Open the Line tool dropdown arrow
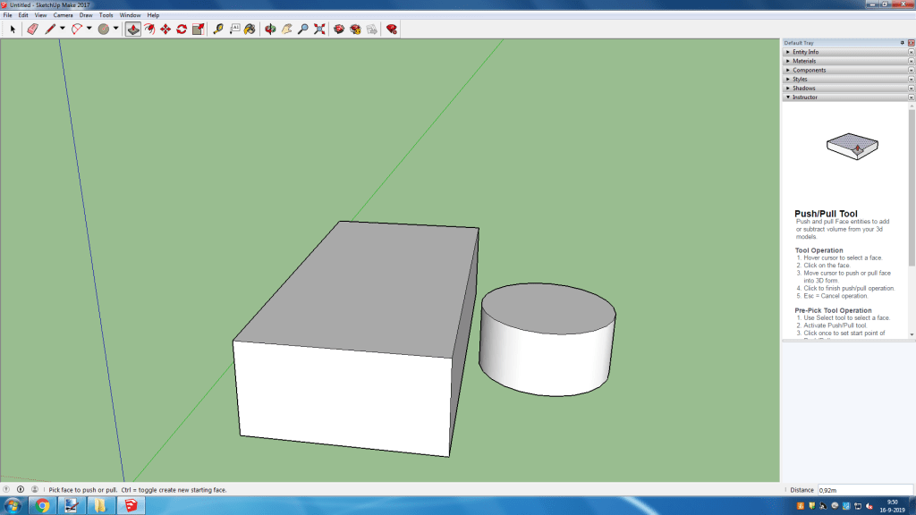The width and height of the screenshot is (916, 515). 62,29
